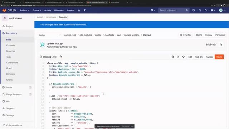
Task: Click the History button
Action: click(x=209, y=35)
